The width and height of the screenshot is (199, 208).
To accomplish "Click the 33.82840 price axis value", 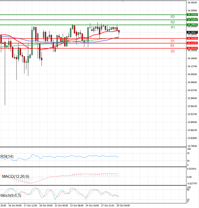I will (x=192, y=138).
